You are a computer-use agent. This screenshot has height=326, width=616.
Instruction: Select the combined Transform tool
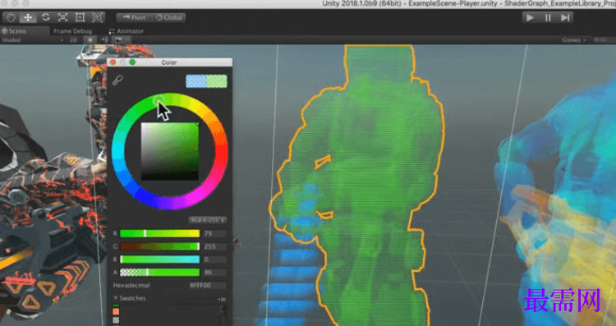click(98, 18)
